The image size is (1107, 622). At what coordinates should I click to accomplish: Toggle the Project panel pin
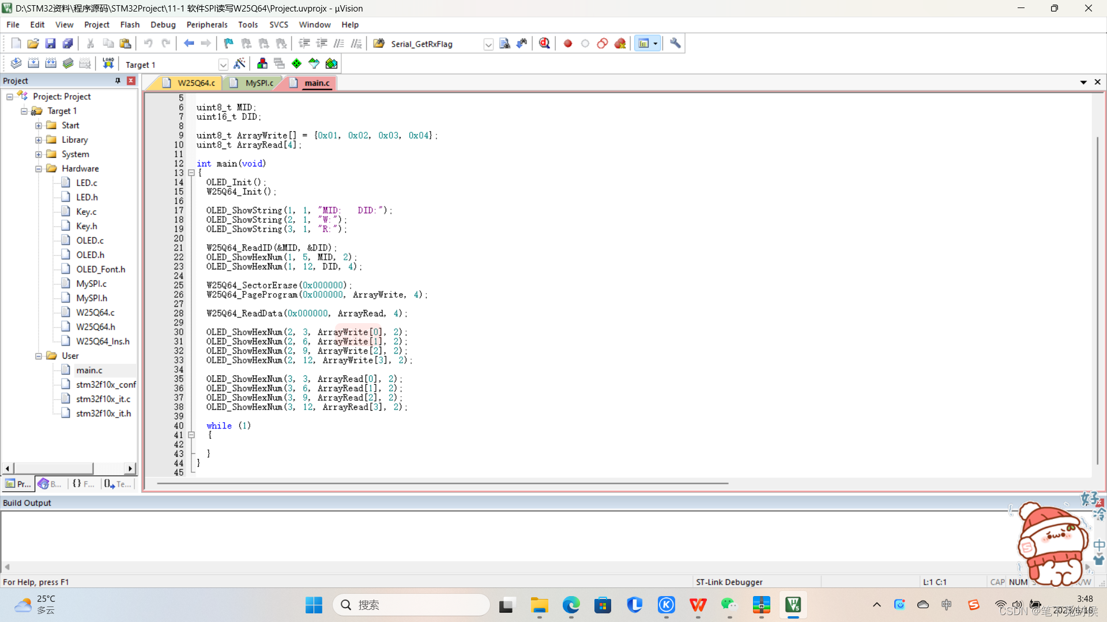(118, 81)
